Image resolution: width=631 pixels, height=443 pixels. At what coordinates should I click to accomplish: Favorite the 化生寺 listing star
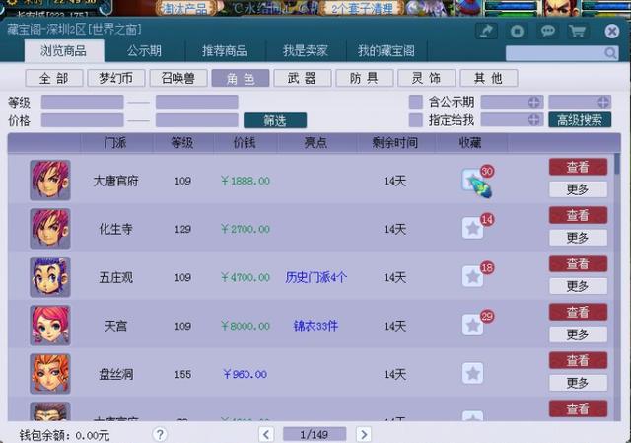tap(472, 228)
